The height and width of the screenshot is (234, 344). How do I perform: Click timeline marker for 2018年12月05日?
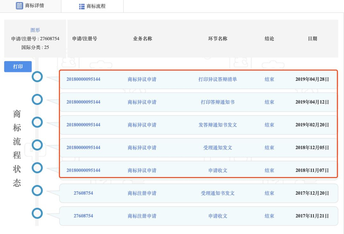click(37, 145)
